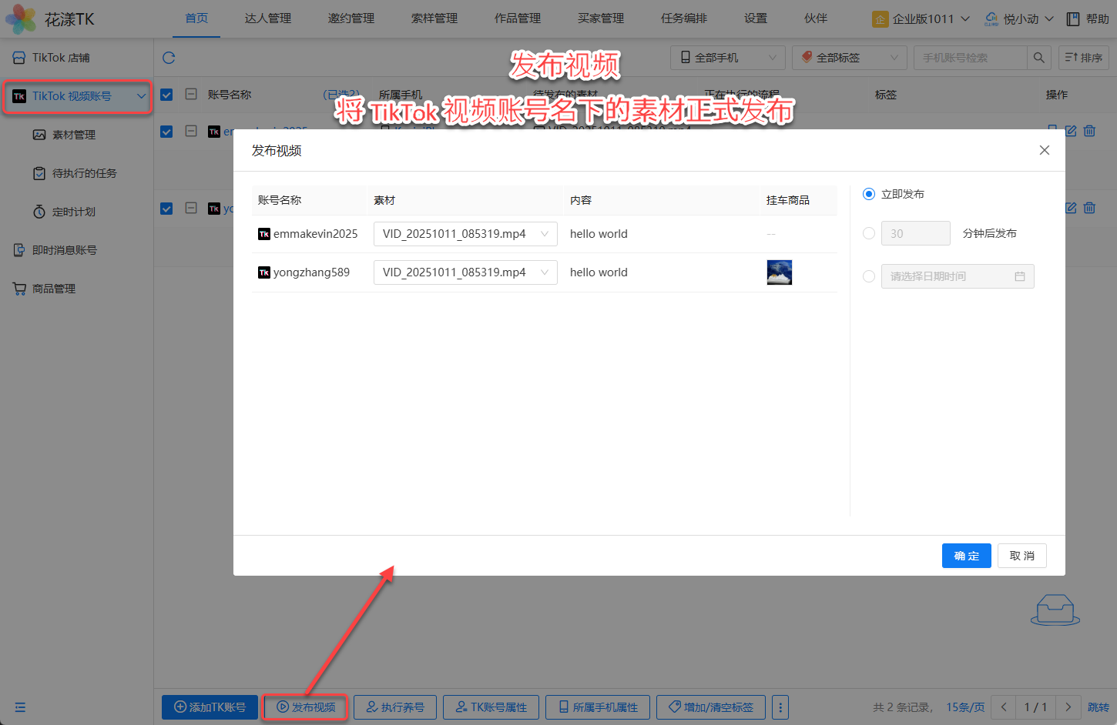
Task: Select the 分钟后发布 radio option
Action: pyautogui.click(x=869, y=233)
